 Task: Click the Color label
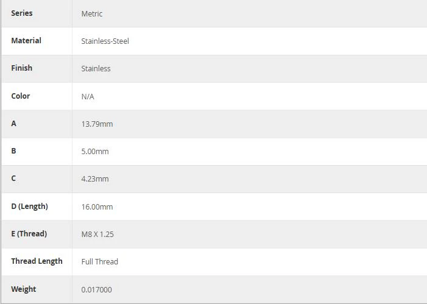pyautogui.click(x=21, y=96)
